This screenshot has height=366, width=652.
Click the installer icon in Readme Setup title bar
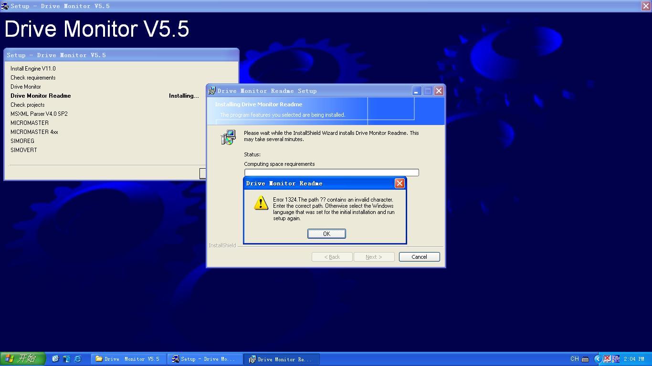pos(212,91)
